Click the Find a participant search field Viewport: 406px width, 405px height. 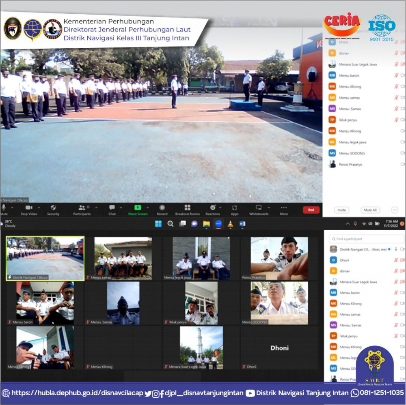coord(366,239)
